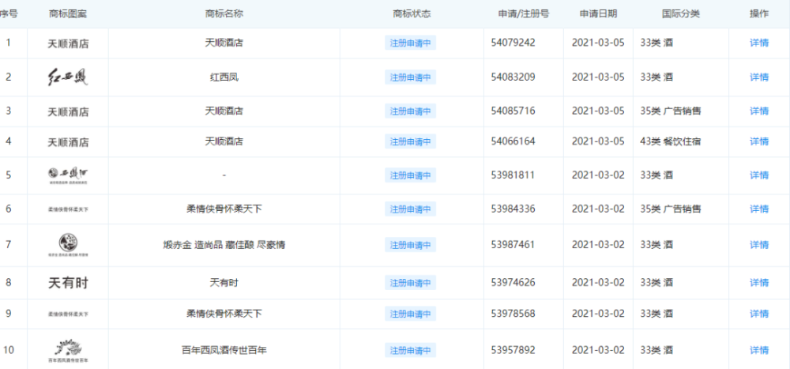The image size is (790, 369).
Task: Open 详情 for registration 54079242
Action: (758, 43)
